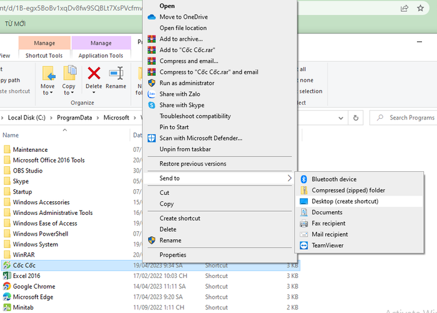Click the Local Disk (C:) breadcrumb
Viewport: 437px width, 313px height.
click(26, 117)
